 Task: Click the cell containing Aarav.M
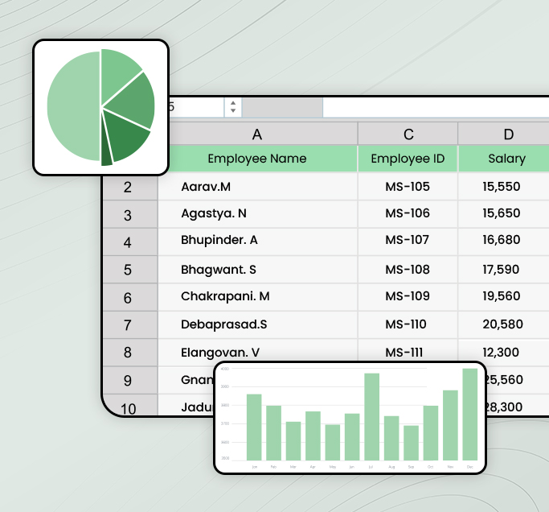click(x=257, y=187)
